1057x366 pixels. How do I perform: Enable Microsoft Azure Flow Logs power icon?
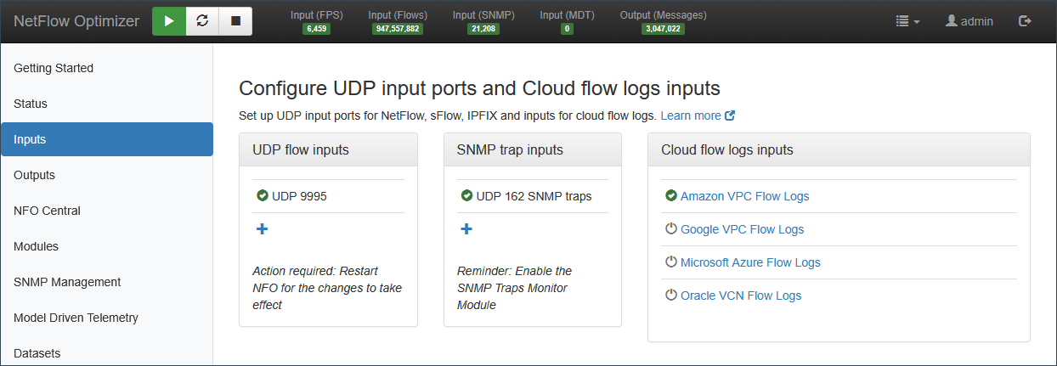pyautogui.click(x=670, y=262)
